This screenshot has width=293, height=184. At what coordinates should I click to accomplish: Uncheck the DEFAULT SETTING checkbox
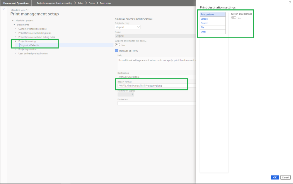116,50
